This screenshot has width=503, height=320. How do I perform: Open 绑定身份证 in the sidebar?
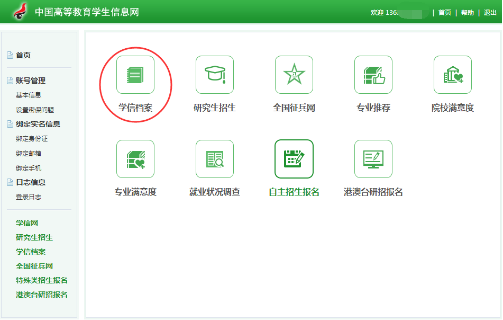32,139
